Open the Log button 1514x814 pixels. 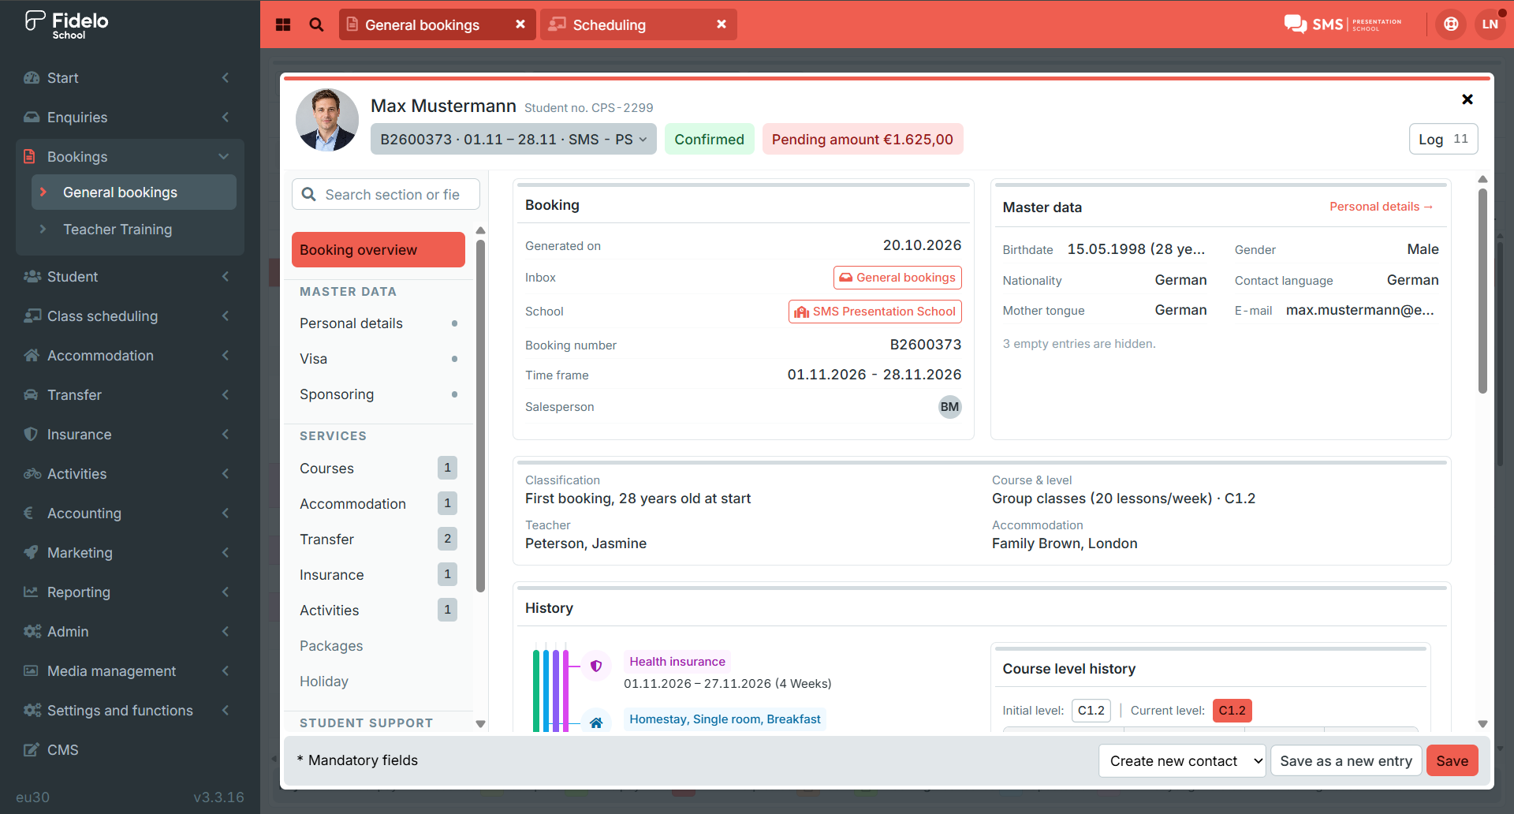pos(1443,140)
